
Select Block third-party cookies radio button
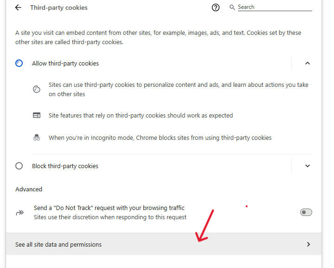coord(19,166)
